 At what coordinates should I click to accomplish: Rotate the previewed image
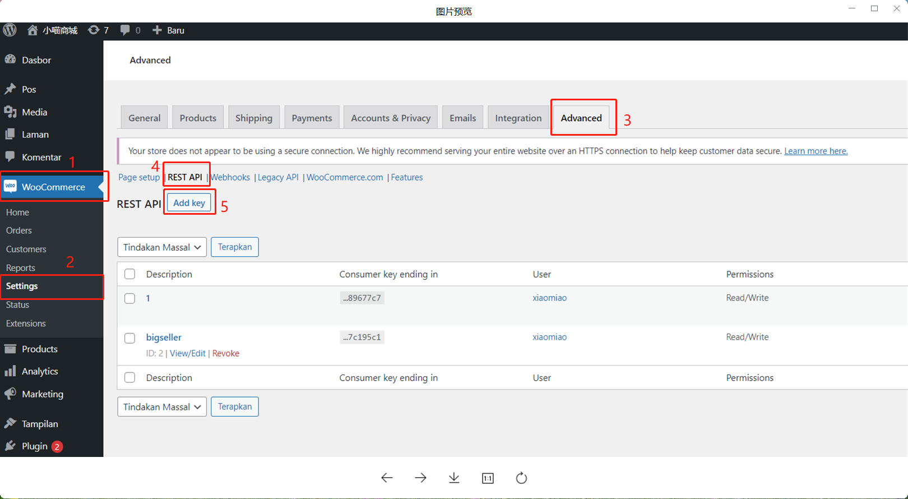521,478
